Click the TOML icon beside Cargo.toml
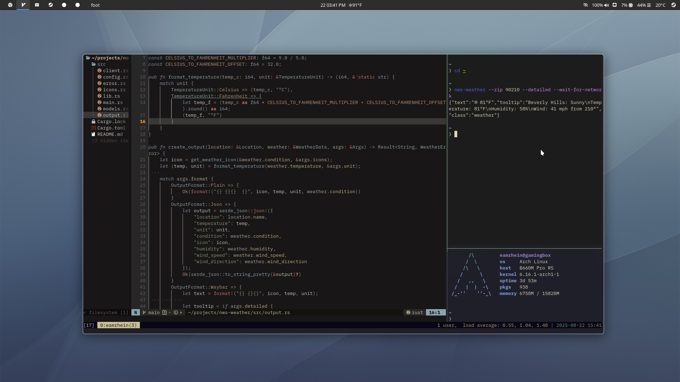The image size is (680, 382). [x=93, y=128]
